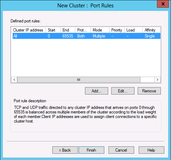Close the Port Rules dialog window
Screen dimensions: 171x160
tap(163, 4)
